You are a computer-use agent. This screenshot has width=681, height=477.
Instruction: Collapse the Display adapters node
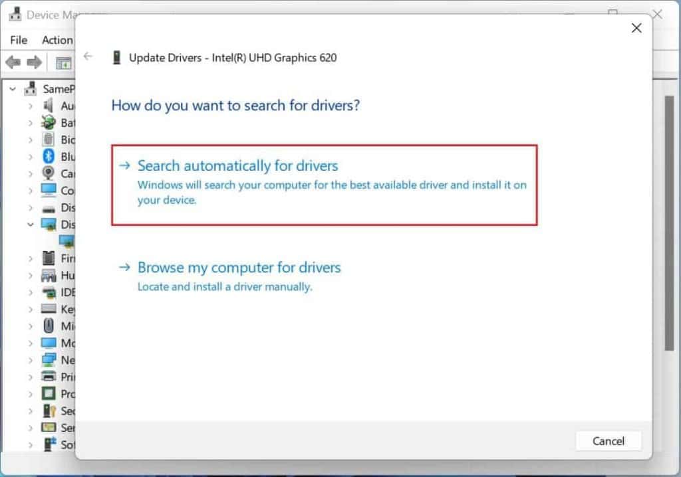[x=31, y=225]
